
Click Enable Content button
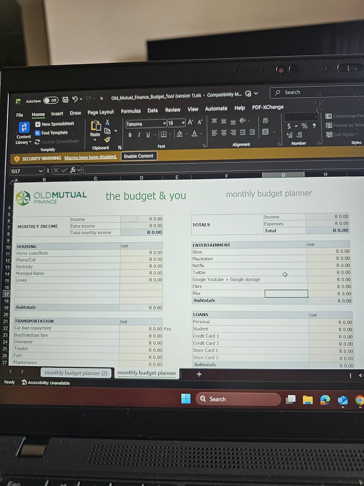138,156
